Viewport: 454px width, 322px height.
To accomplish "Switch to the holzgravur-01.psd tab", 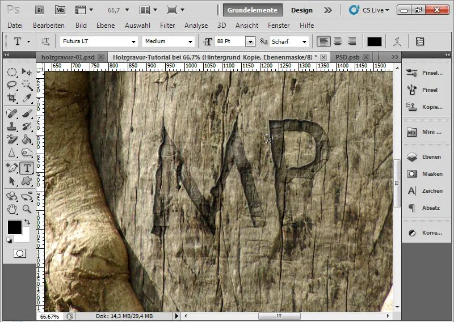I will [x=68, y=57].
